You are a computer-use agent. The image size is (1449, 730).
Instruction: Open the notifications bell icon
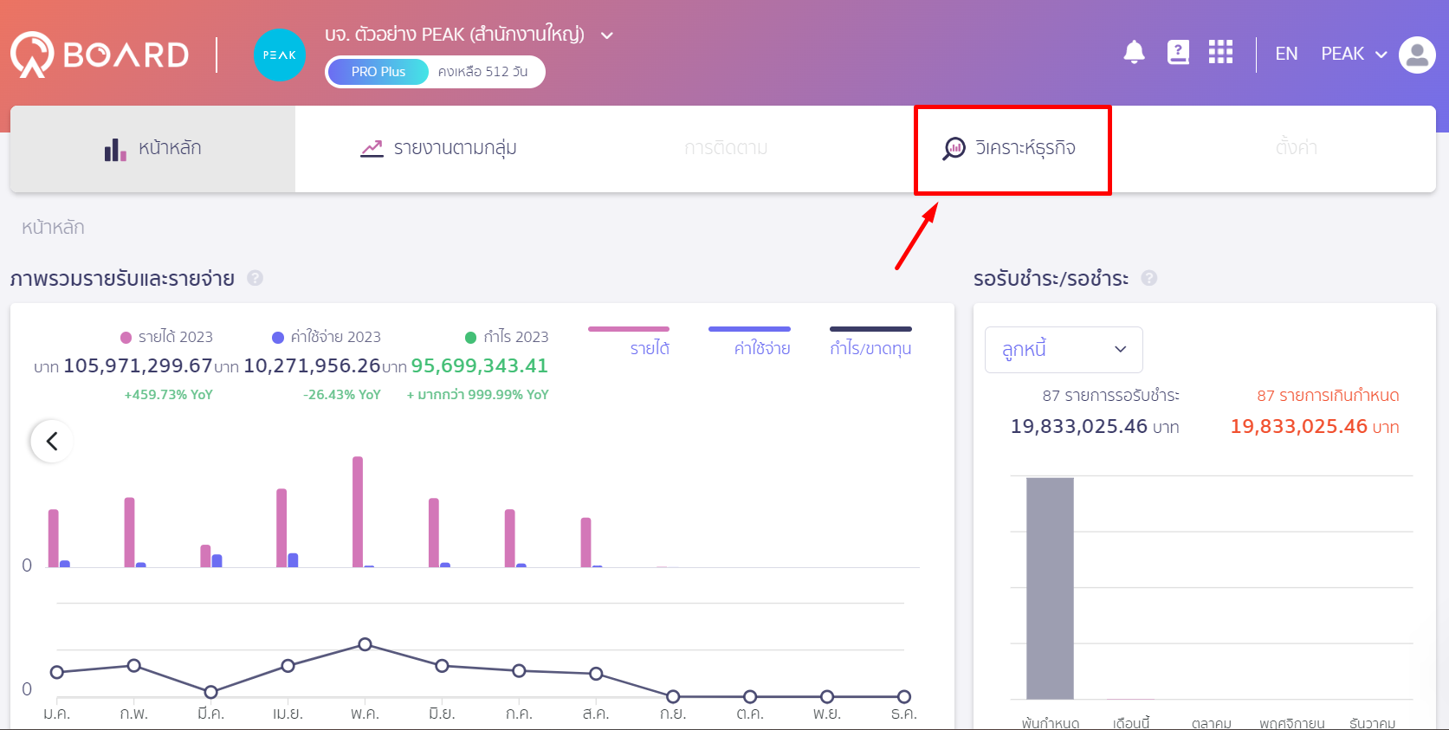click(1134, 53)
